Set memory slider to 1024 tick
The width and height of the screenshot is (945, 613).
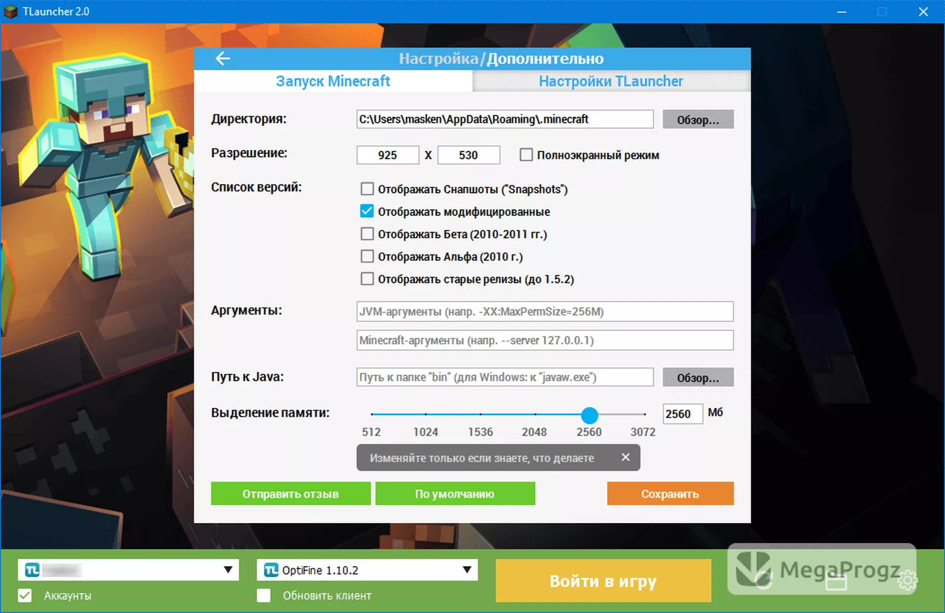426,414
